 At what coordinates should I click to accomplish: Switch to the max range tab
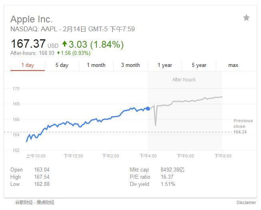(233, 65)
